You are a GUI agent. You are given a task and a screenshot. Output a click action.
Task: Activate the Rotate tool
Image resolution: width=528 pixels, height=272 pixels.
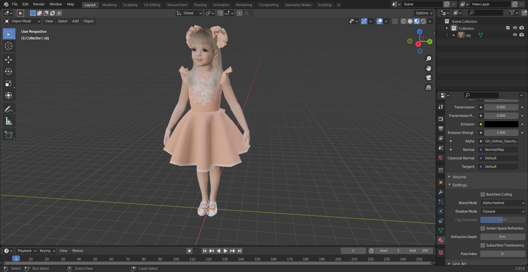[x=9, y=71]
